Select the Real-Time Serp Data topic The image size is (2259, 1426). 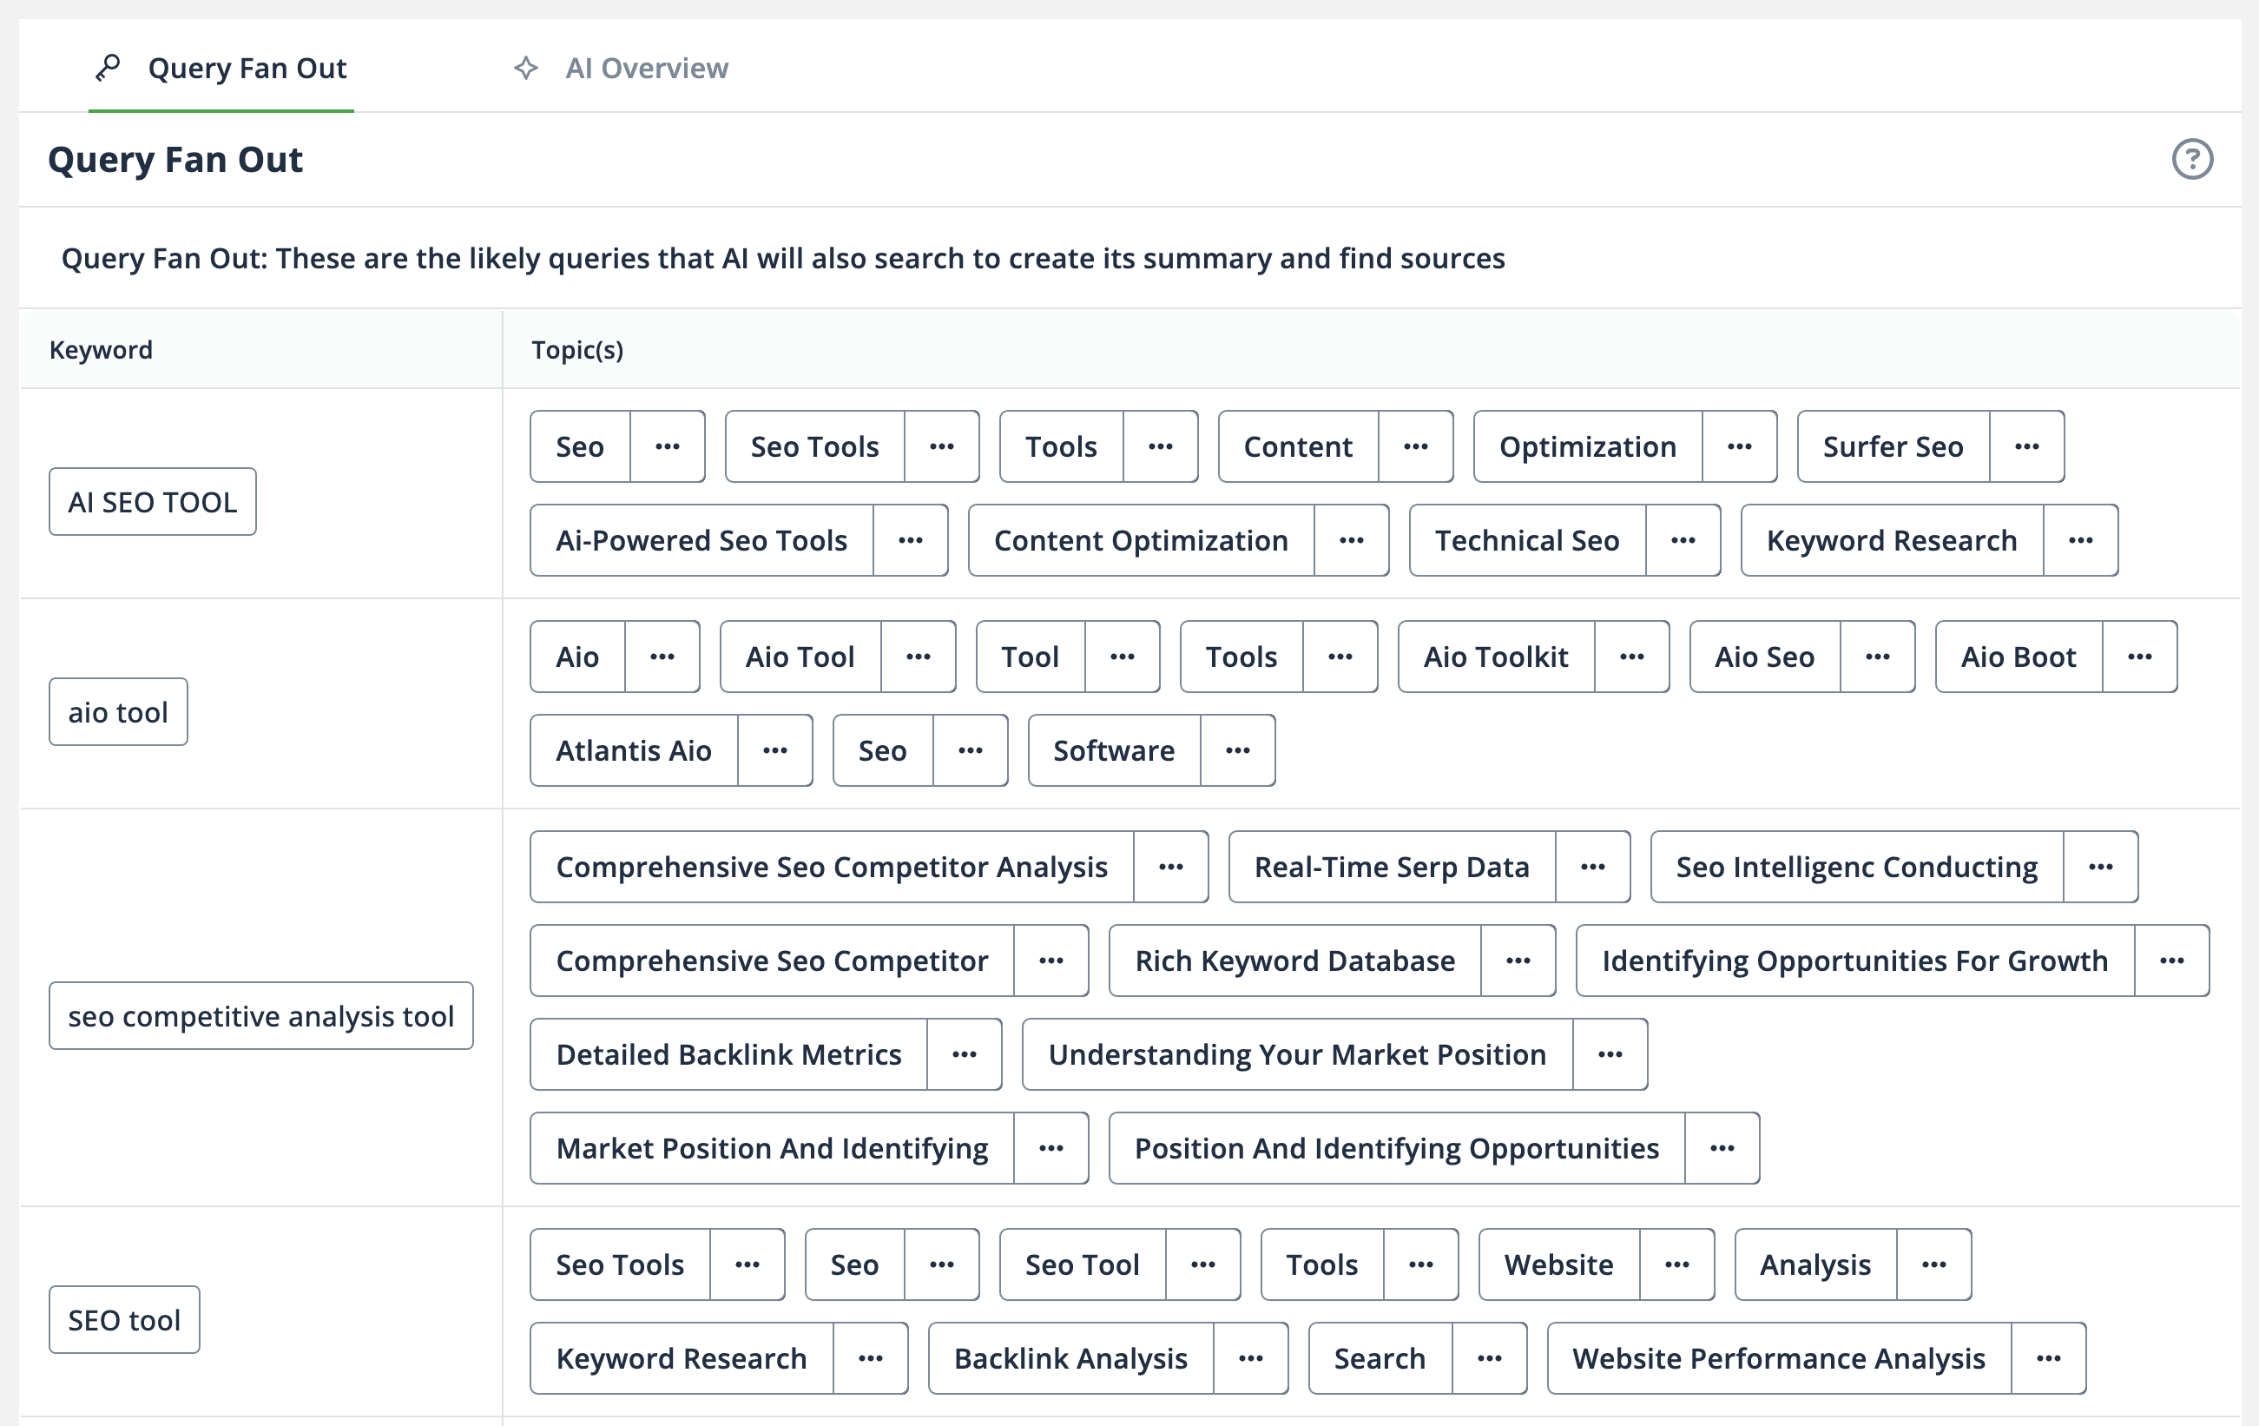pyautogui.click(x=1393, y=867)
